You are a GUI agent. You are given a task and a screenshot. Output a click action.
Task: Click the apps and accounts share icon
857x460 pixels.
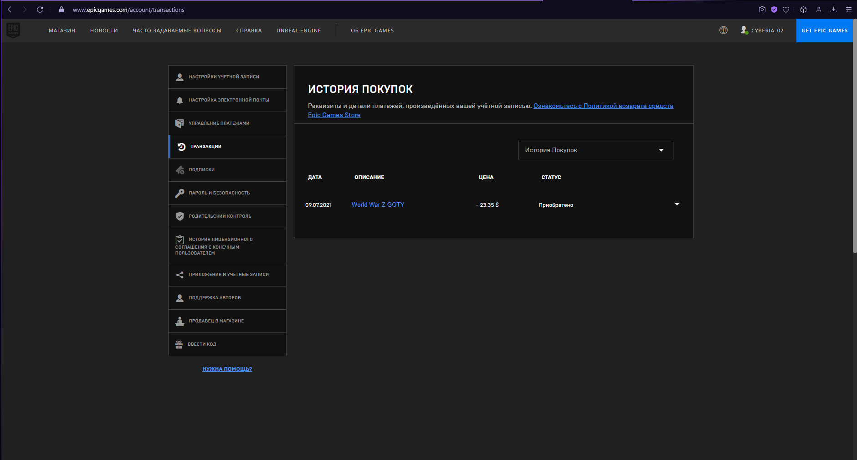coord(180,275)
